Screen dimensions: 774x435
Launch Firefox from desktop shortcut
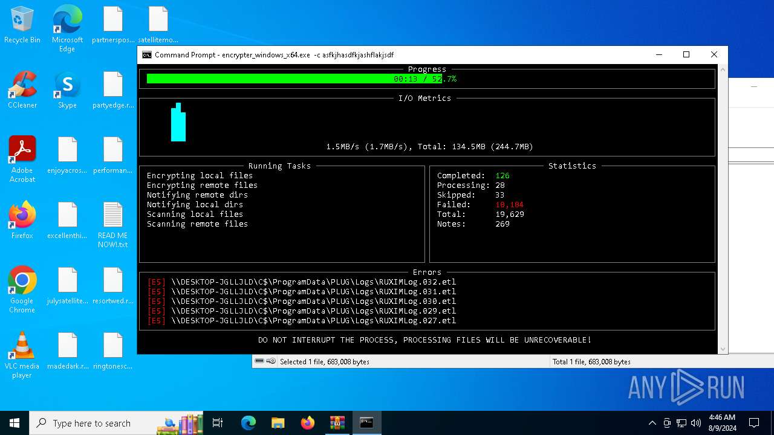[x=22, y=221]
